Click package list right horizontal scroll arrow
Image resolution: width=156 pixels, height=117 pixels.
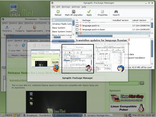[x=149, y=36]
